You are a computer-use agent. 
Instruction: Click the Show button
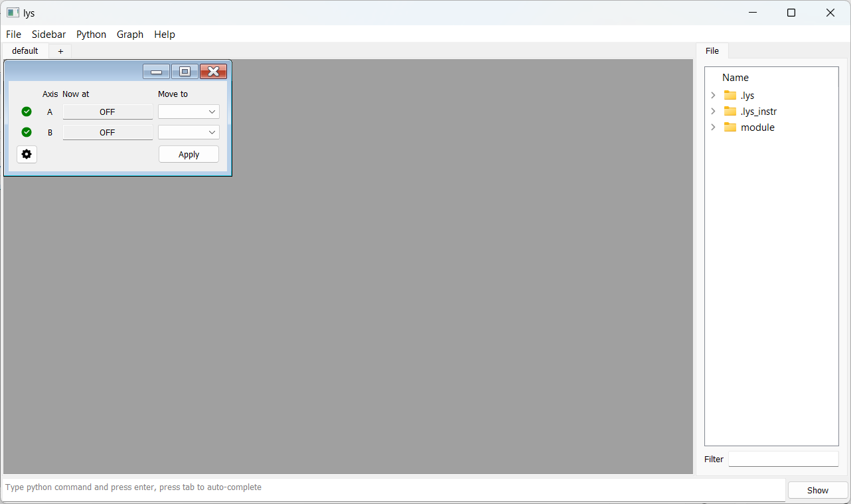pyautogui.click(x=818, y=490)
